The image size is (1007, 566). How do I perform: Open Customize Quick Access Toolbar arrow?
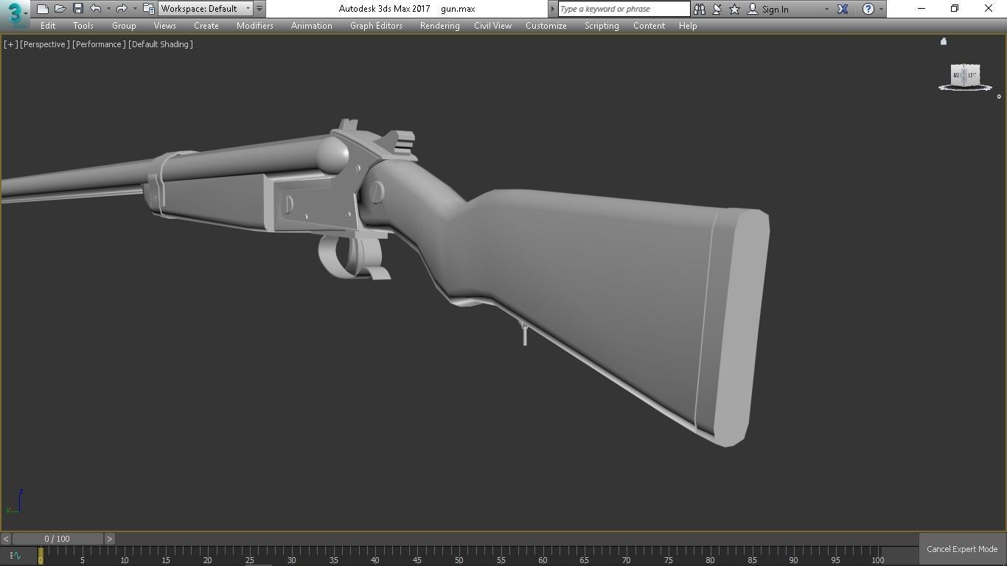coord(259,9)
